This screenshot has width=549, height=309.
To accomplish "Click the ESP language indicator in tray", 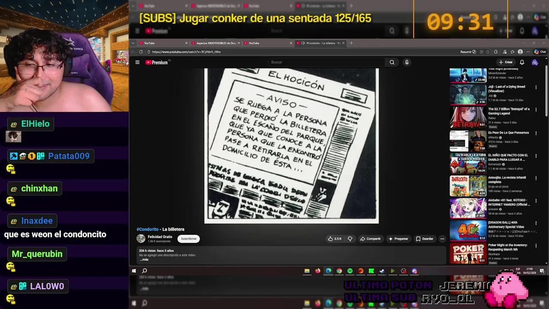I will [x=518, y=269].
